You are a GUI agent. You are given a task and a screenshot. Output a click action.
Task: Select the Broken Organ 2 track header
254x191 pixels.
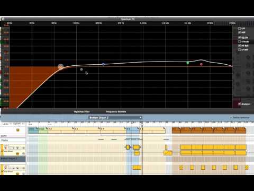[13, 159]
